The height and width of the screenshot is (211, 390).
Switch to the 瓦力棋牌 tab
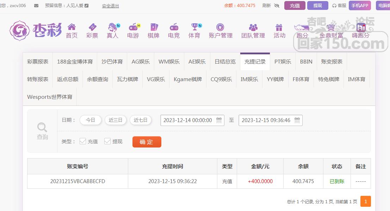point(128,79)
